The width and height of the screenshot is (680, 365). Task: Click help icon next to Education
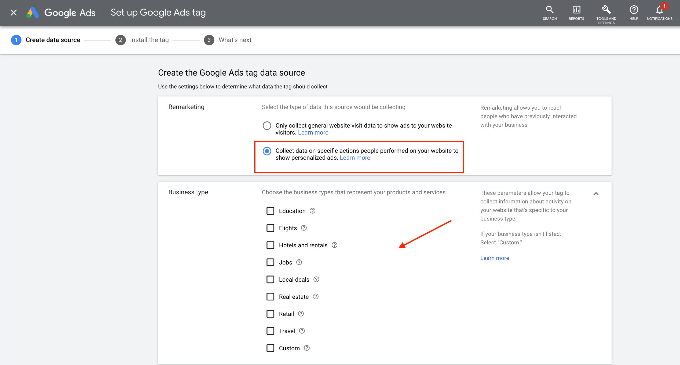click(x=312, y=211)
